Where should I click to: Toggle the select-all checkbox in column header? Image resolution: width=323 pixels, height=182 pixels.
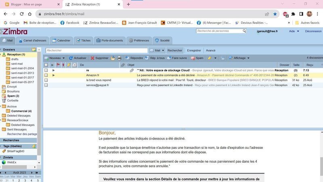(46, 65)
